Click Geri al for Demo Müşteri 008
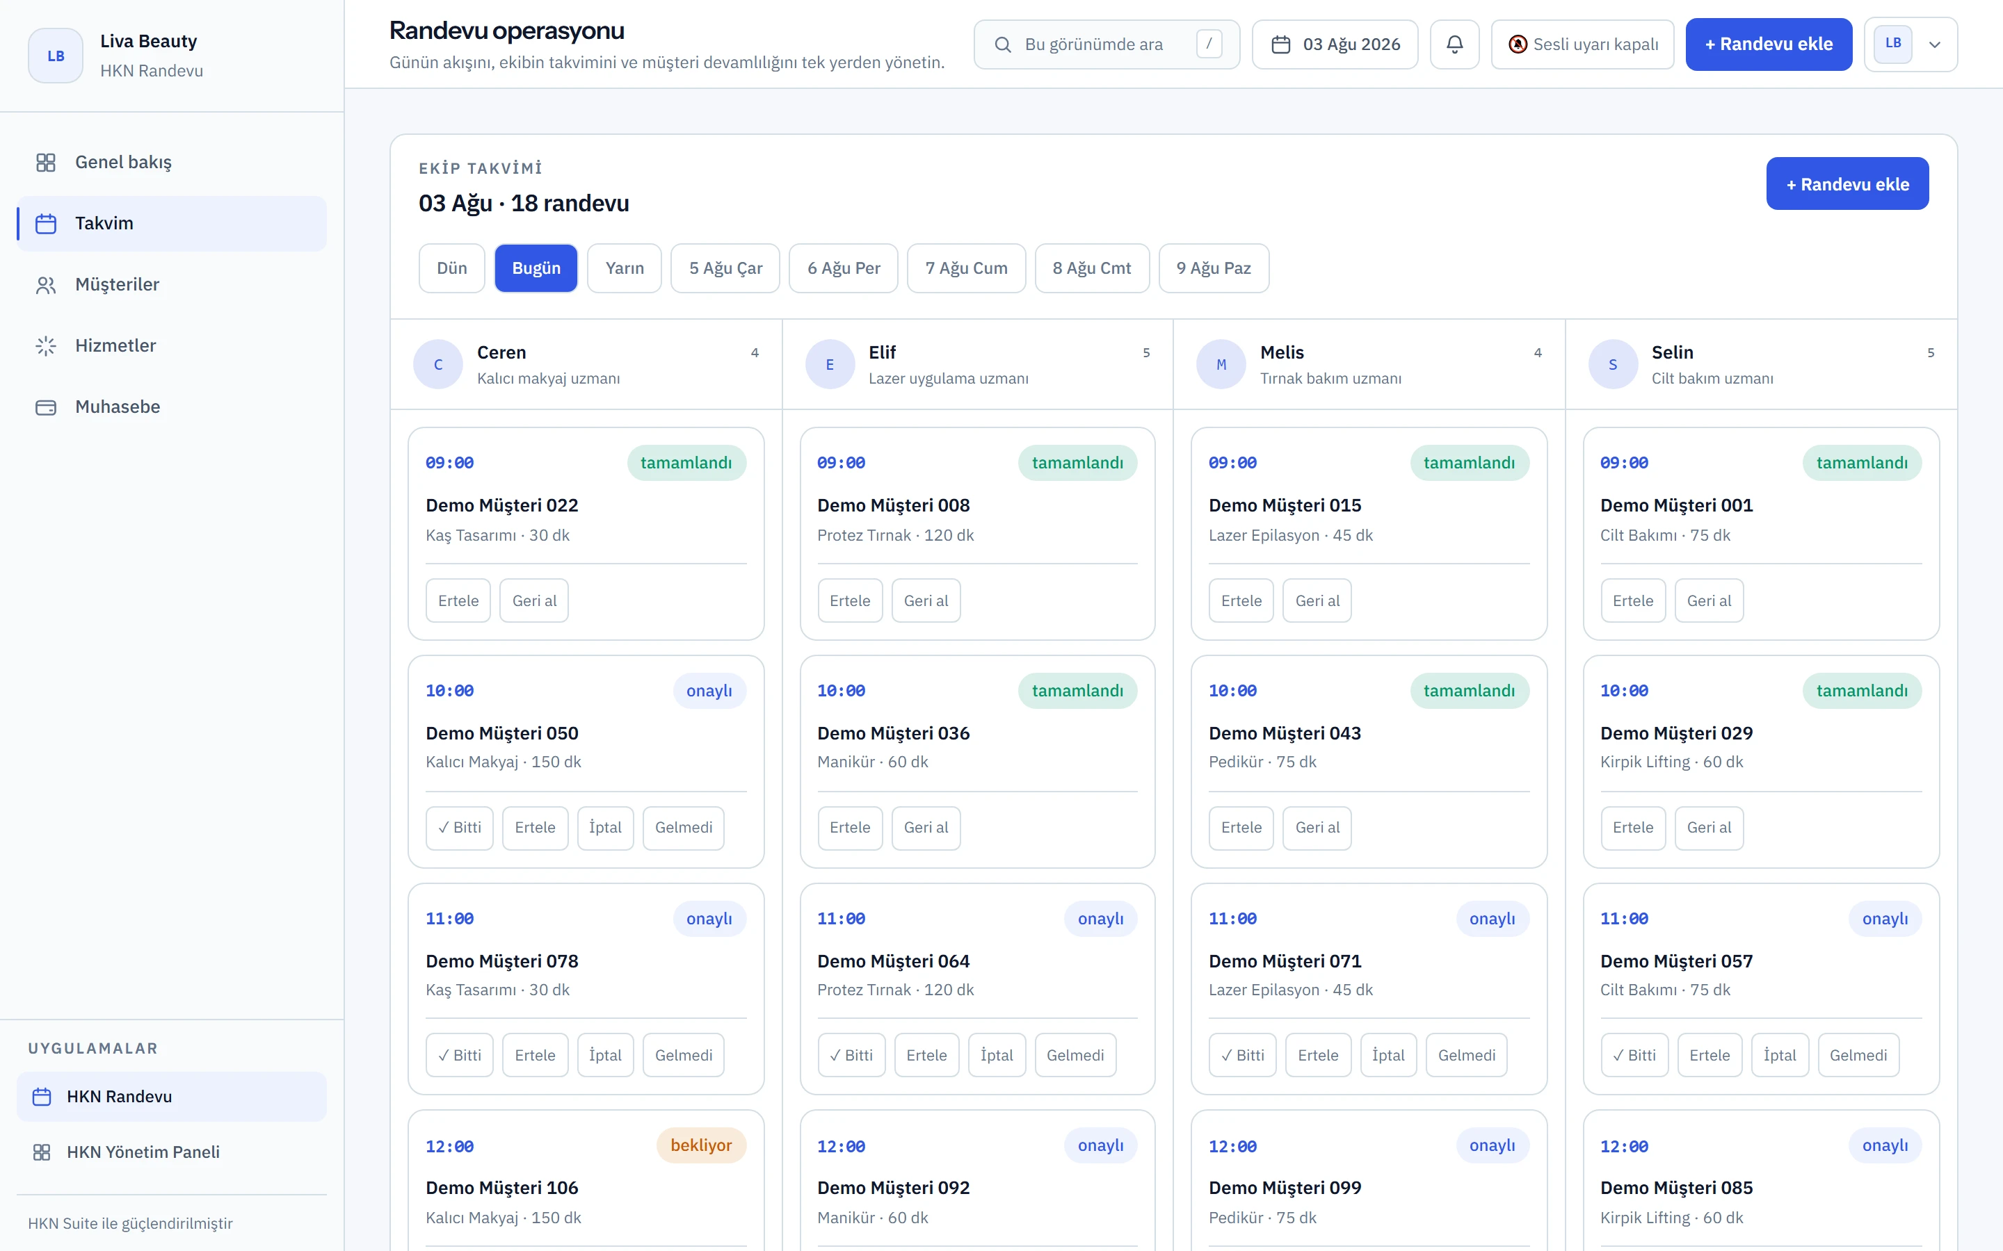The width and height of the screenshot is (2003, 1251). (x=926, y=600)
